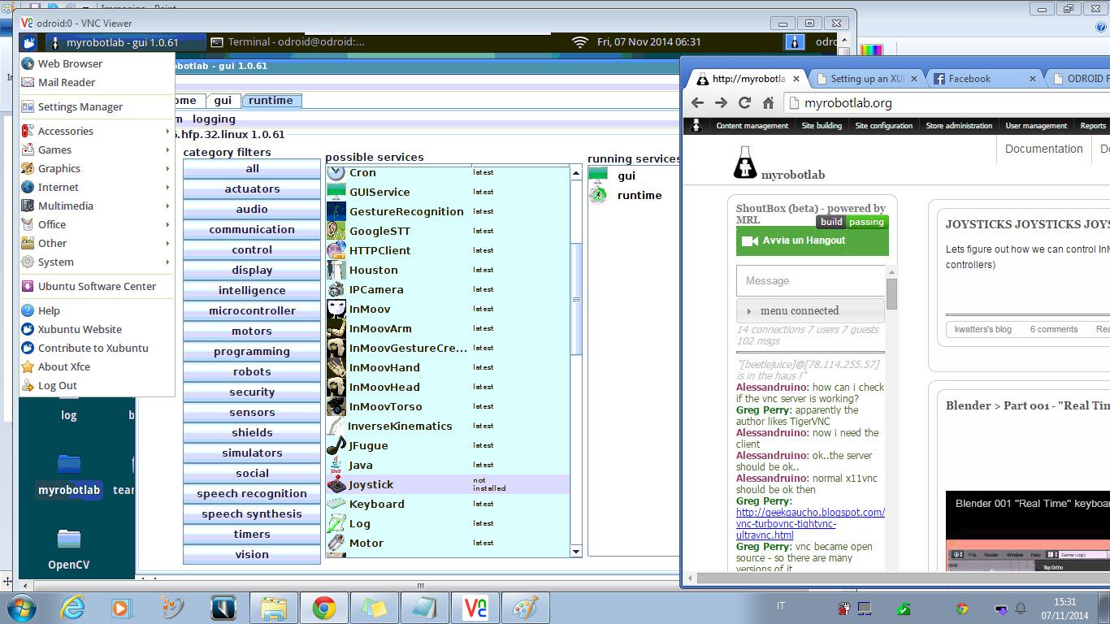
Task: Click the gui running service icon
Action: (598, 175)
